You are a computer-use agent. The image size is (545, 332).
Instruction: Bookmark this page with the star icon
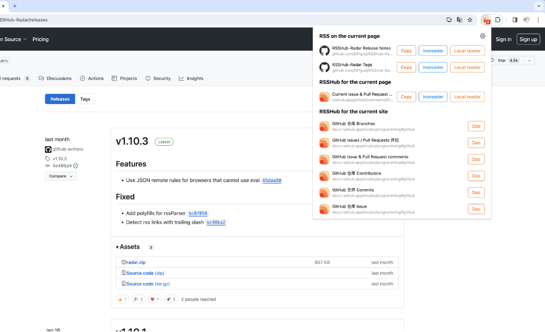(x=470, y=20)
